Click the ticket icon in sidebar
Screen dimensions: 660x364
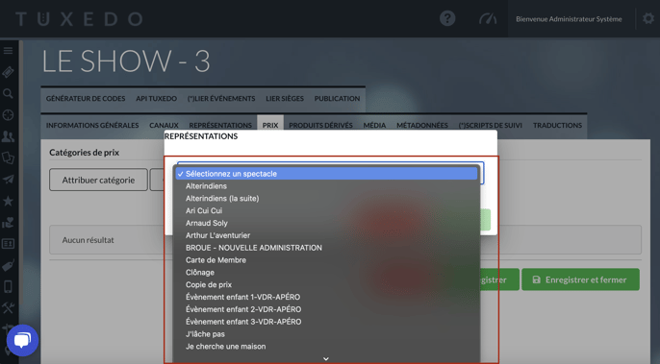tap(8, 72)
